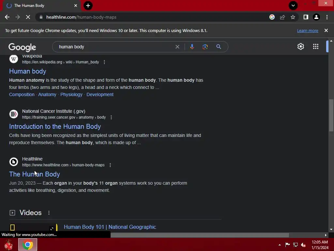Open Action Center flag icon
The height and width of the screenshot is (251, 334).
point(287,244)
